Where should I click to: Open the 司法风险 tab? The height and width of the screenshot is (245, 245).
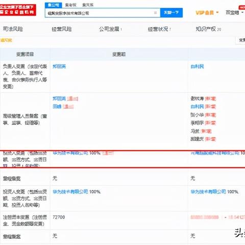pos(13,29)
